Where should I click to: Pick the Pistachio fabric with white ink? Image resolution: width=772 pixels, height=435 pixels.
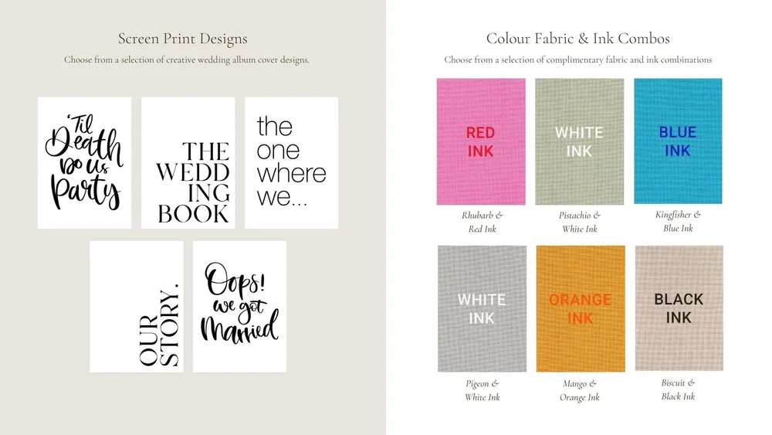pyautogui.click(x=580, y=141)
